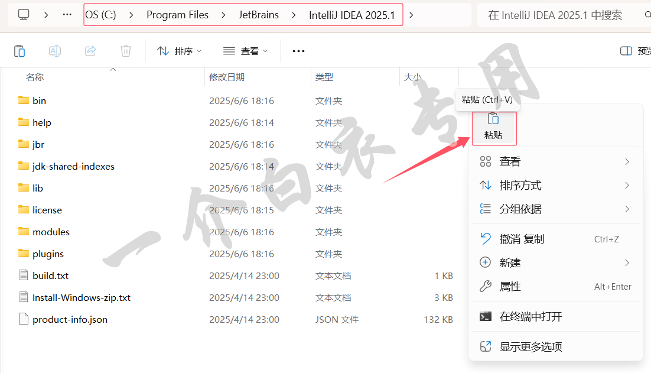Viewport: 651px width, 373px height.
Task: Sort by 大小 column header
Action: [x=413, y=77]
